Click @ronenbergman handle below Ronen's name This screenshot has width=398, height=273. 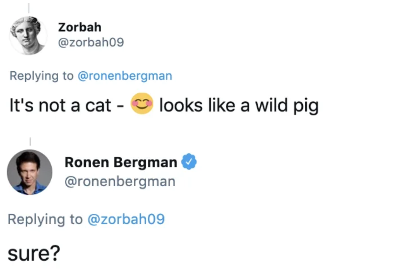(120, 182)
